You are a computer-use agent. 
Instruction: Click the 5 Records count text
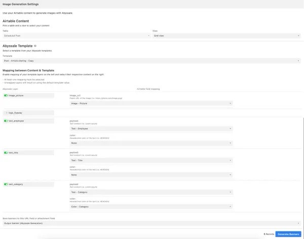[x=269, y=234]
